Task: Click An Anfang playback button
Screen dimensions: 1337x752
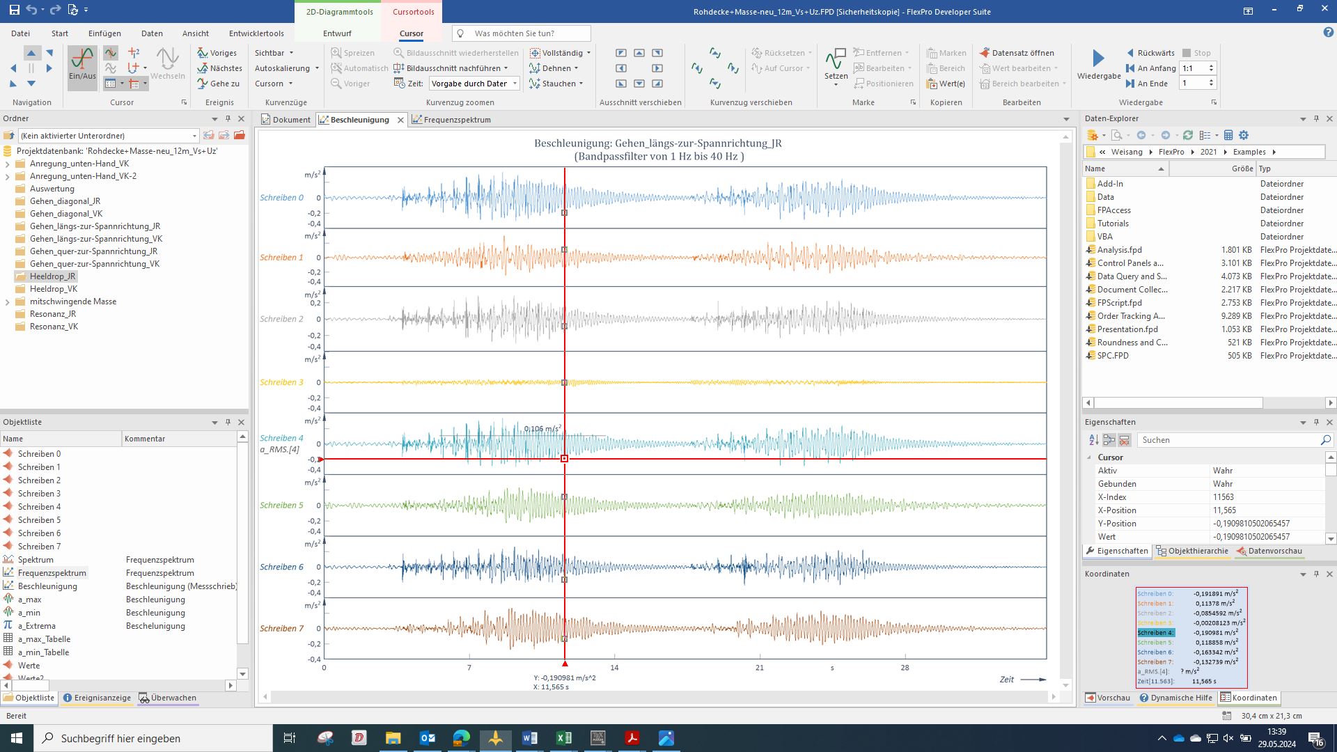Action: (x=1151, y=68)
